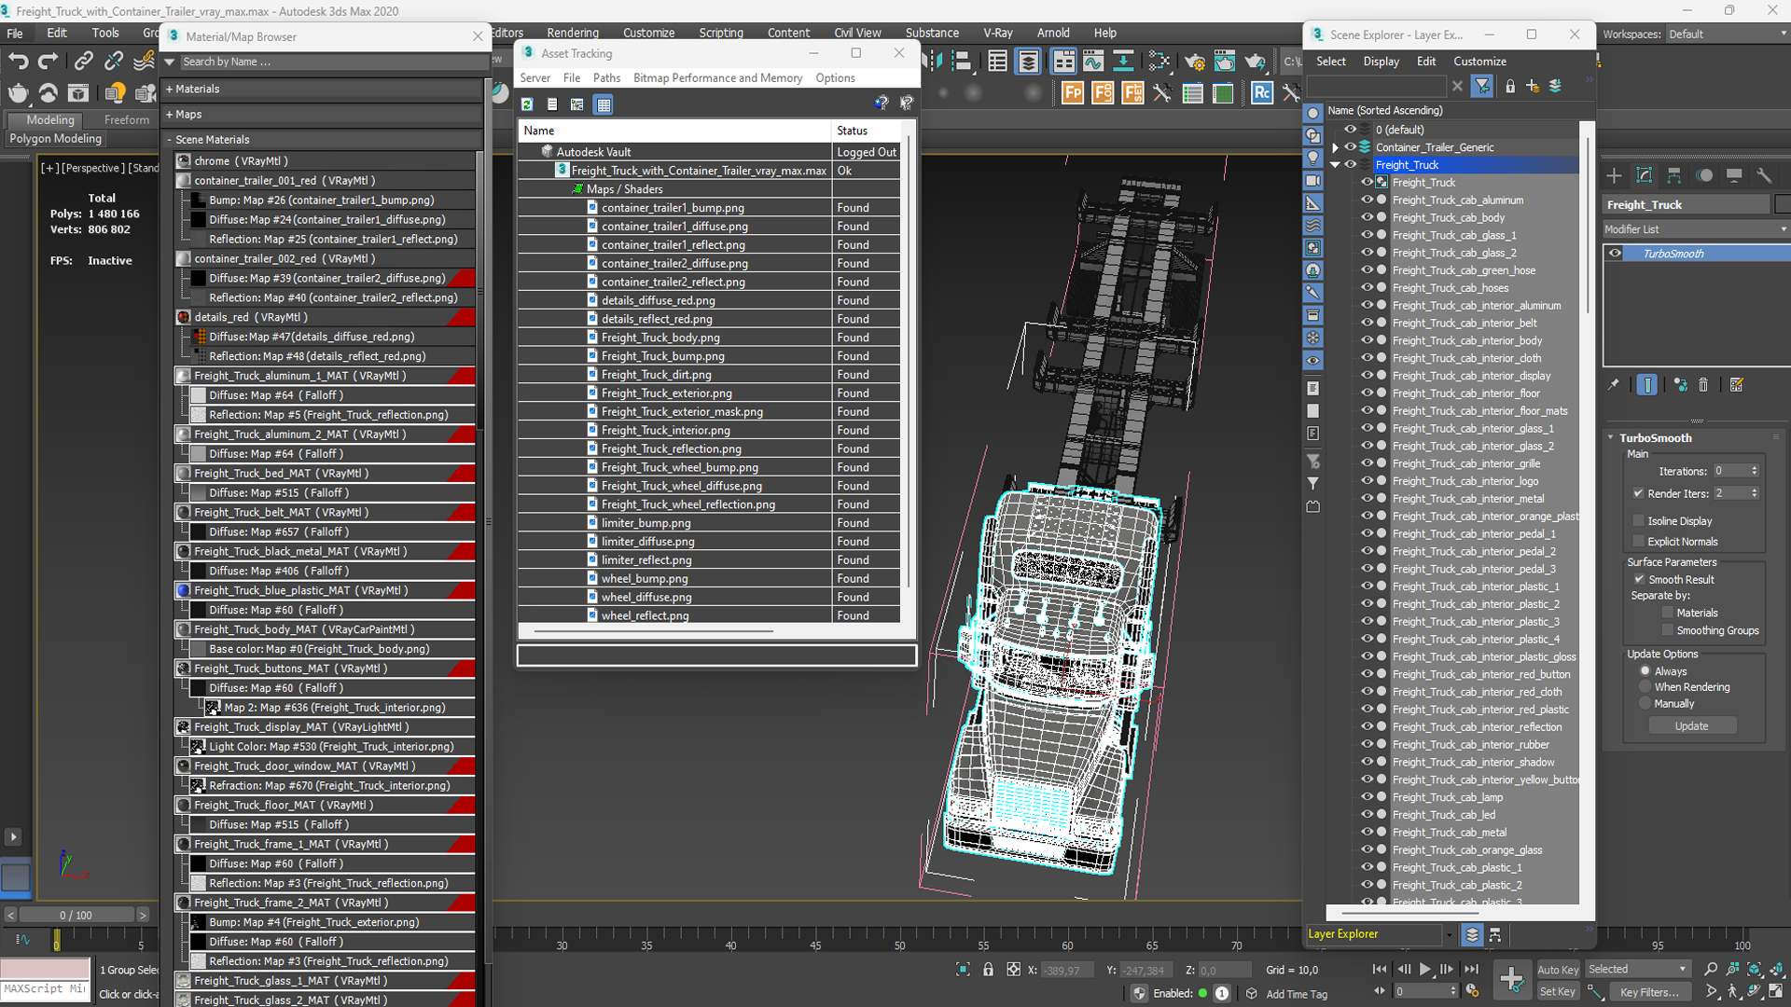Toggle TurboSmooth modifier visibility eye
The height and width of the screenshot is (1007, 1791).
point(1616,254)
